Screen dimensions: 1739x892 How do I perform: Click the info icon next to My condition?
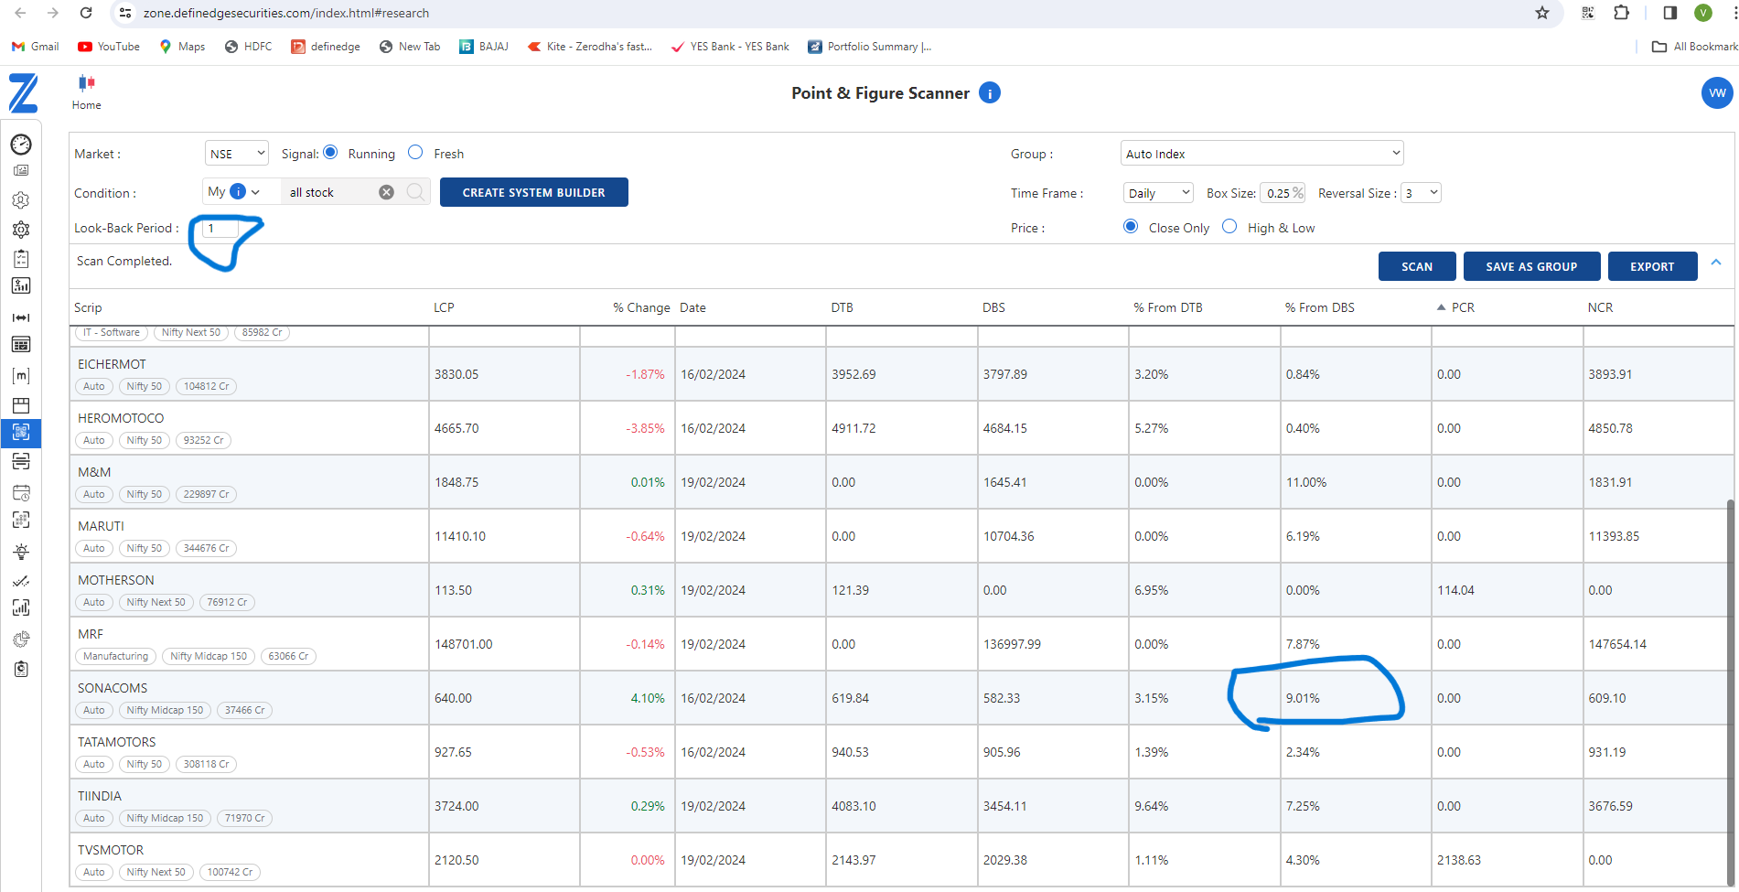click(238, 191)
